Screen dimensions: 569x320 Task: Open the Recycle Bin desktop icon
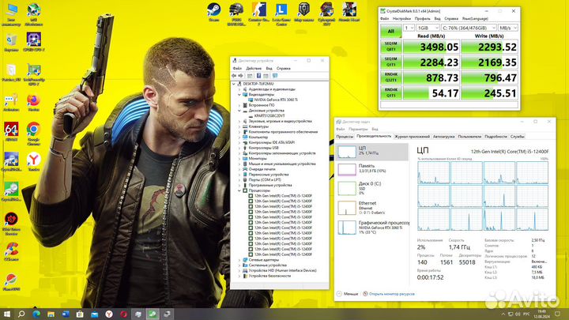11,43
